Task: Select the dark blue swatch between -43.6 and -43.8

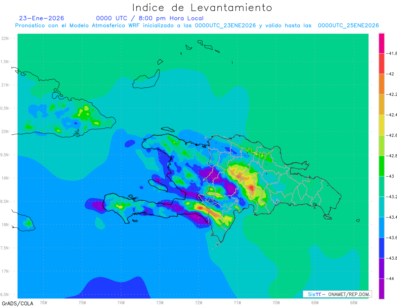Action: pos(381,248)
